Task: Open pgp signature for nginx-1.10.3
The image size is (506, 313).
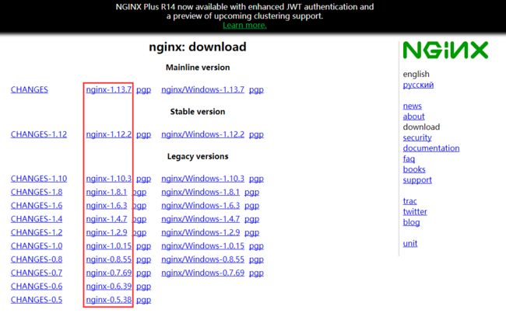Action: pyautogui.click(x=143, y=179)
